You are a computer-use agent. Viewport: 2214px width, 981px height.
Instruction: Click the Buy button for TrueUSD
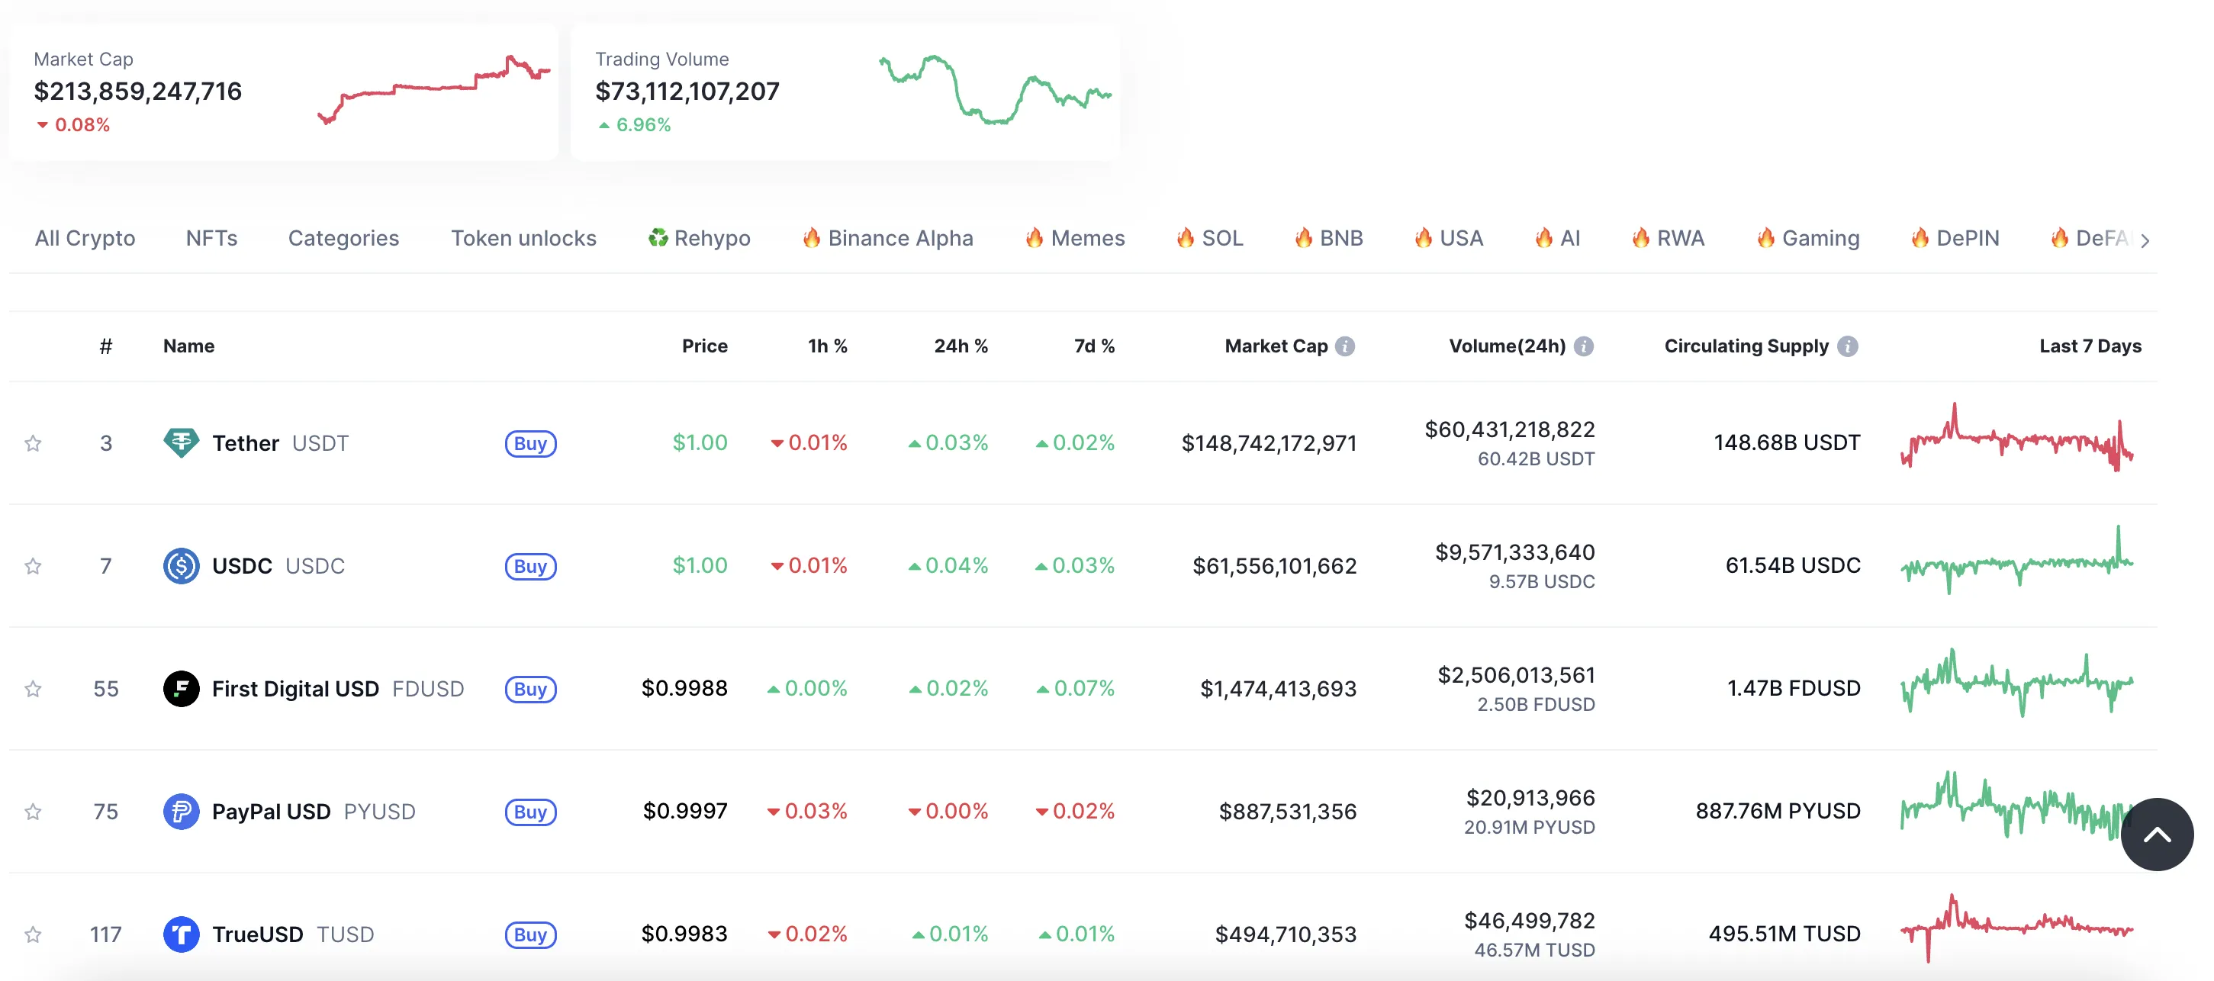530,935
